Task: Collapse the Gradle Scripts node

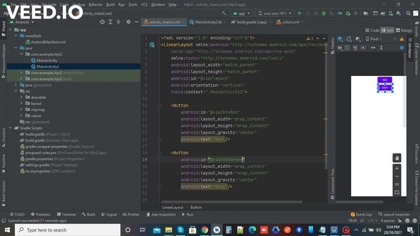Action: click(10, 128)
